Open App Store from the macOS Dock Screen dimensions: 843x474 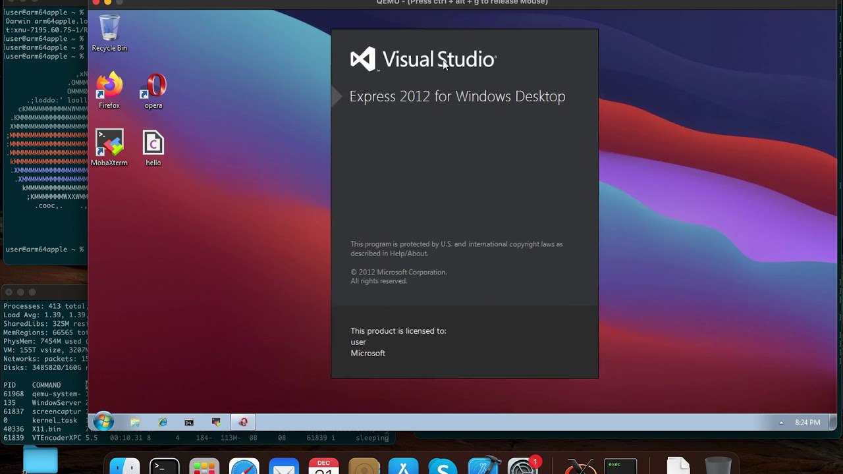pyautogui.click(x=403, y=466)
